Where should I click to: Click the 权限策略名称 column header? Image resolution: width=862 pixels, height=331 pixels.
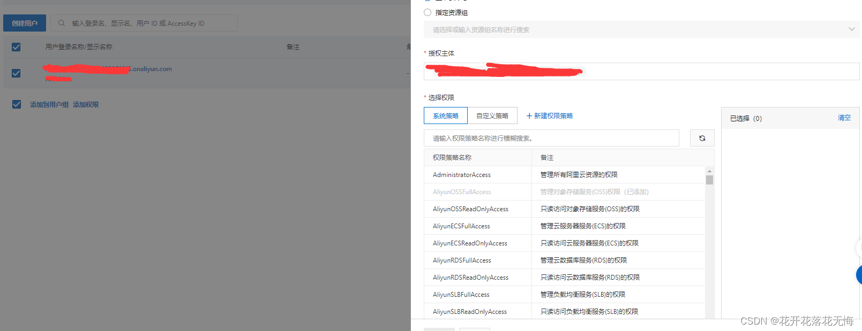coord(452,158)
